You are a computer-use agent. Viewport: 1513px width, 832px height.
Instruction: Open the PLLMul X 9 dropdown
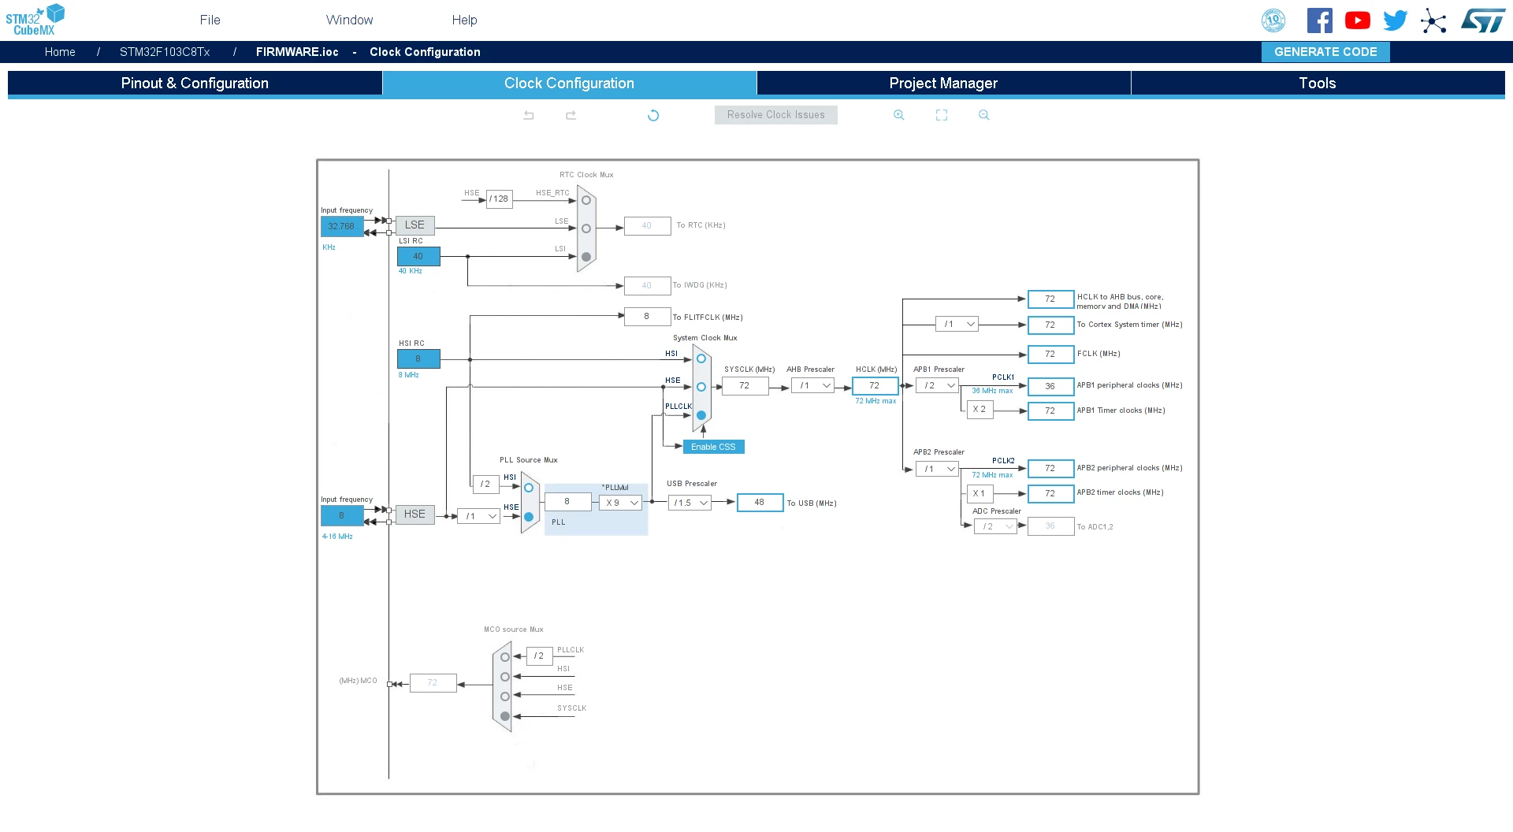pos(621,503)
